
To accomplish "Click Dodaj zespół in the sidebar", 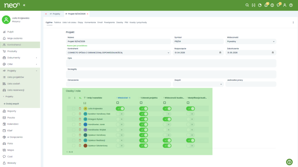I will tap(11, 104).
